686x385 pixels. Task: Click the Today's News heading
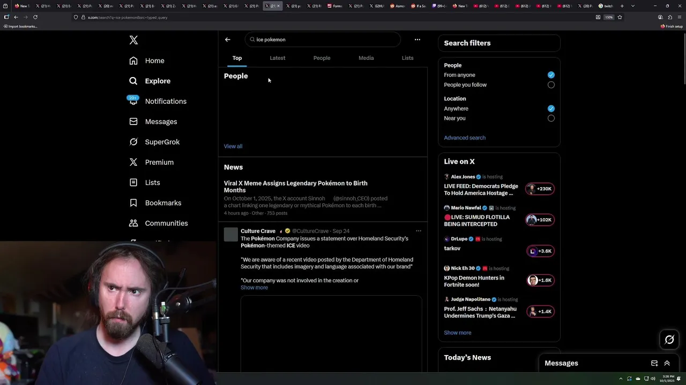click(x=467, y=357)
